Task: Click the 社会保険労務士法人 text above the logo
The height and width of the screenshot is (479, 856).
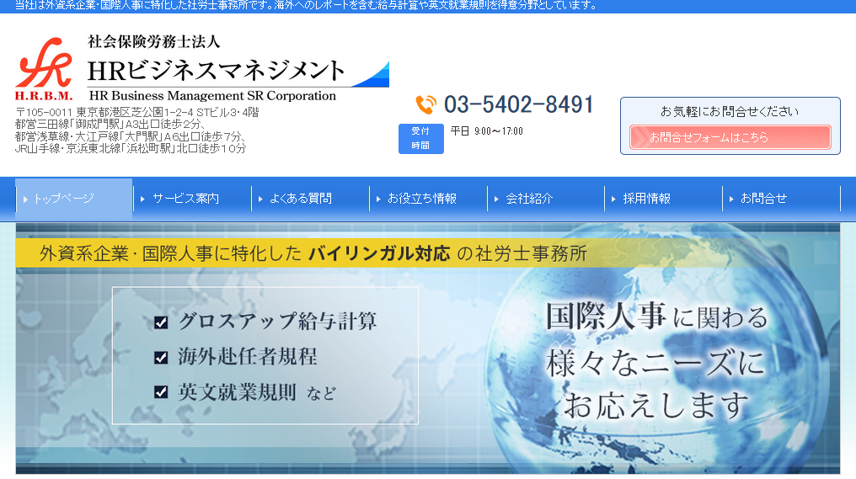Action: [x=154, y=41]
